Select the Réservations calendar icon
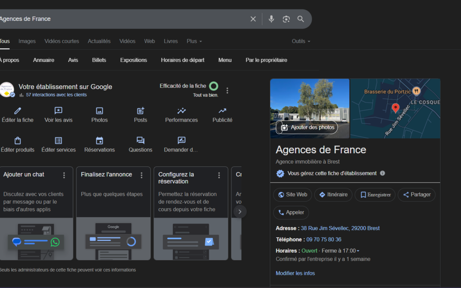The height and width of the screenshot is (288, 461). 99,140
